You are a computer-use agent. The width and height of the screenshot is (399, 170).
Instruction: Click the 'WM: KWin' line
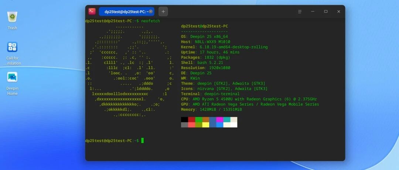coord(190,78)
